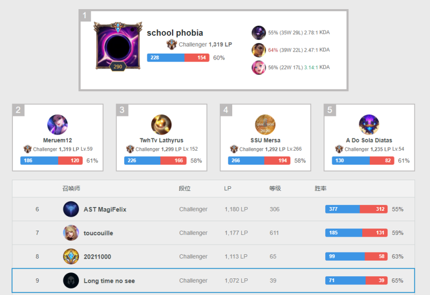
Task: Select the pink-haired champion with 3.14:1 KDA
Action: [x=259, y=68]
